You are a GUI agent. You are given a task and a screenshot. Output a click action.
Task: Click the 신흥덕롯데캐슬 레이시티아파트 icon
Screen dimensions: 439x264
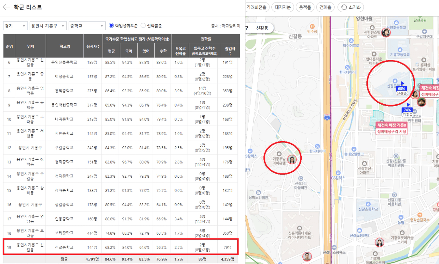tap(299, 227)
